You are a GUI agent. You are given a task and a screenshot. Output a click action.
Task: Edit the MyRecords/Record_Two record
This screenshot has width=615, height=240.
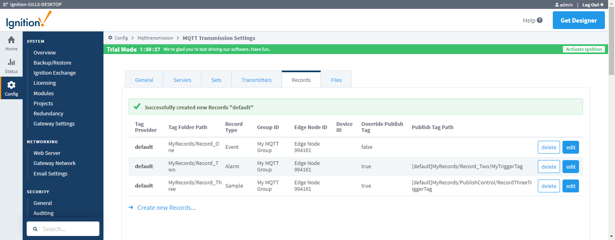point(571,167)
